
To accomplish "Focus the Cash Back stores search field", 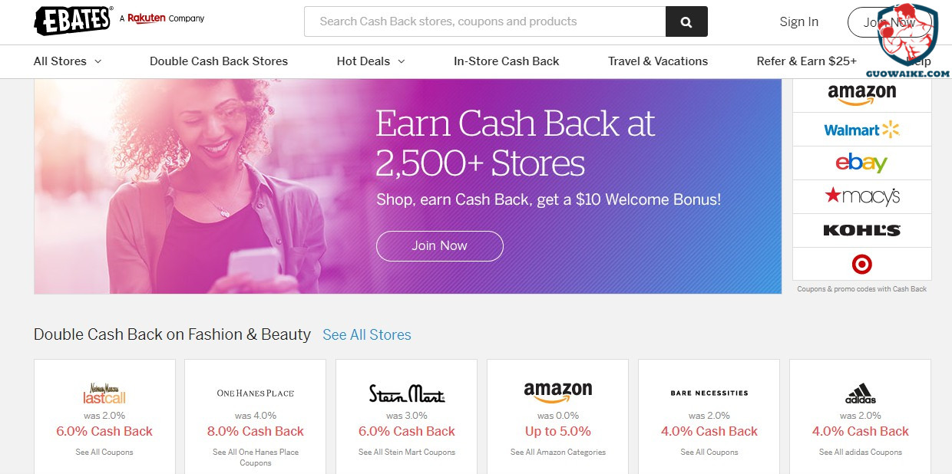I will pos(484,21).
